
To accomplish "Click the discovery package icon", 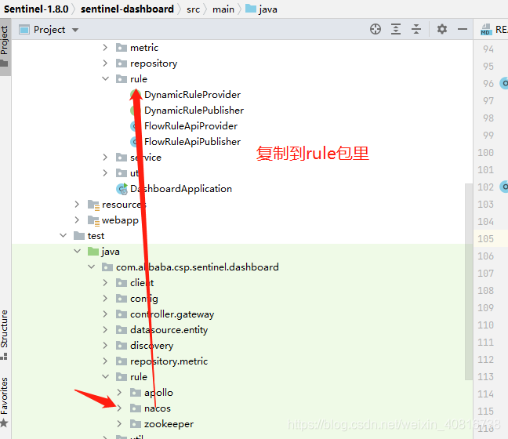I will pyautogui.click(x=122, y=346).
